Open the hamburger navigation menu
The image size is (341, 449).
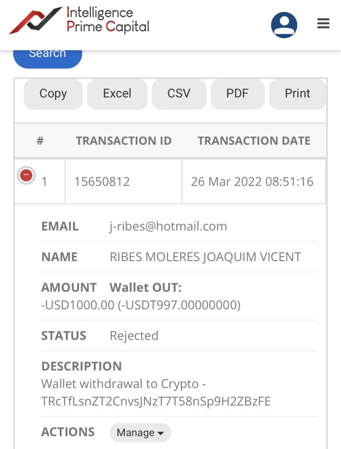pos(323,24)
